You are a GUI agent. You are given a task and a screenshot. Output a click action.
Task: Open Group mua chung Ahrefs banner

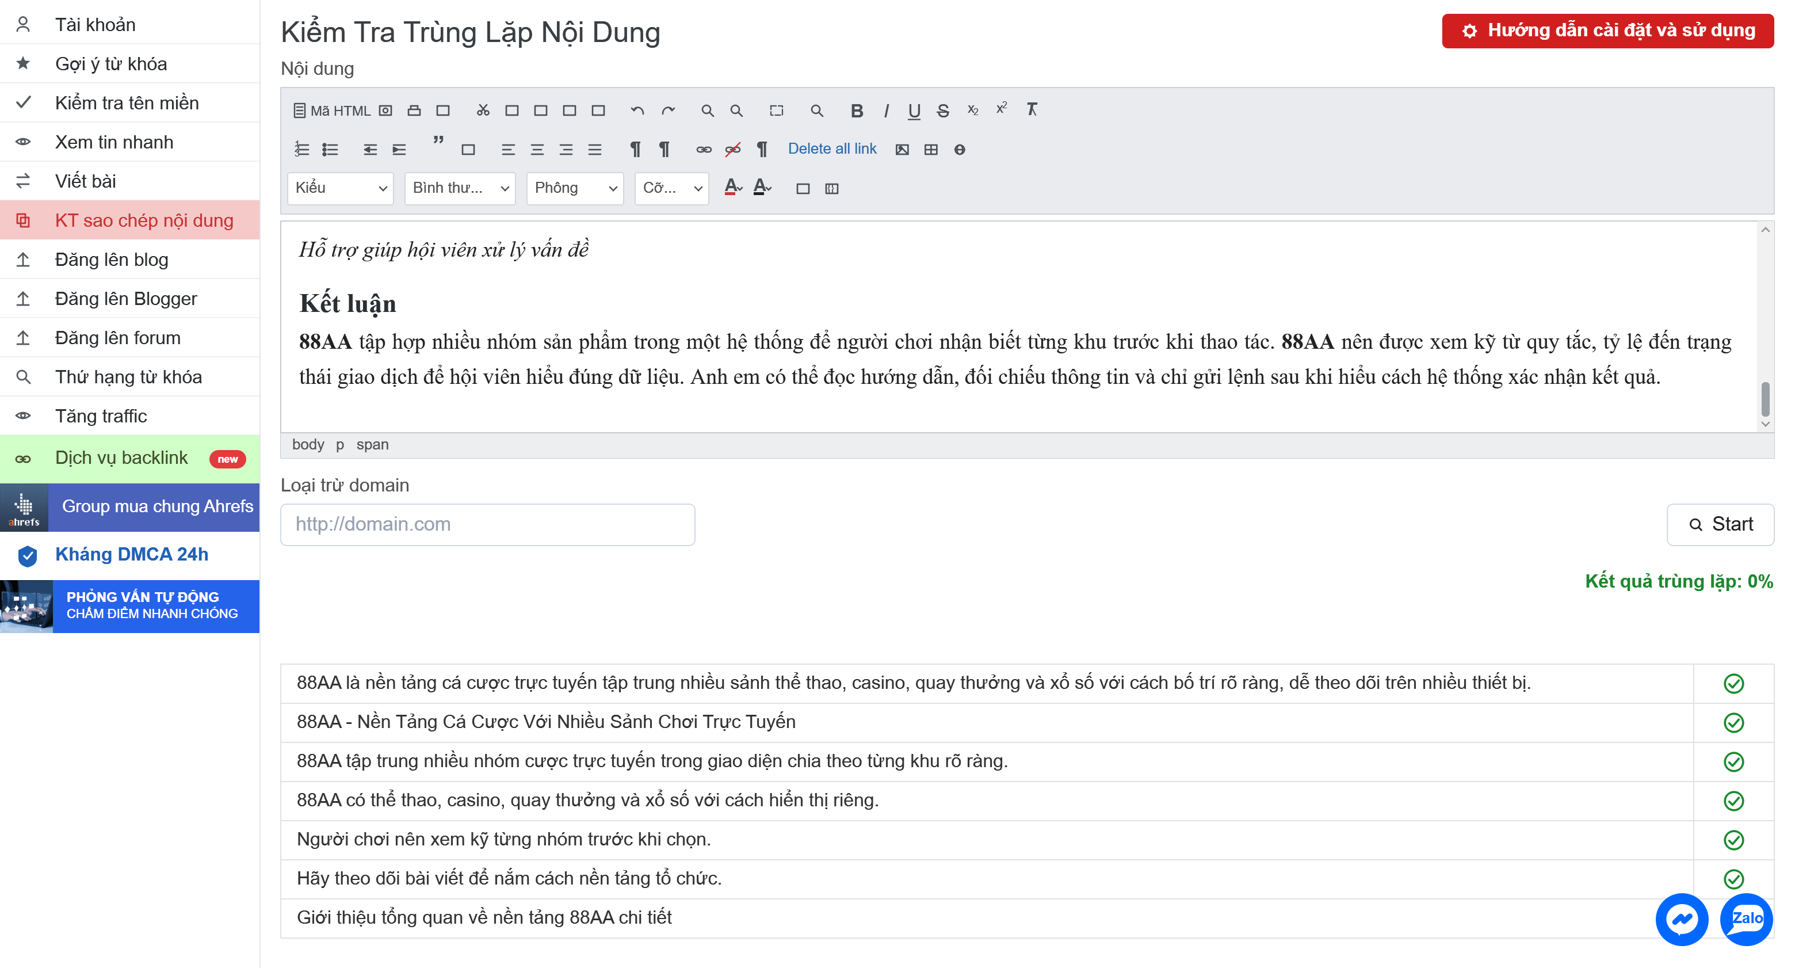(x=129, y=508)
